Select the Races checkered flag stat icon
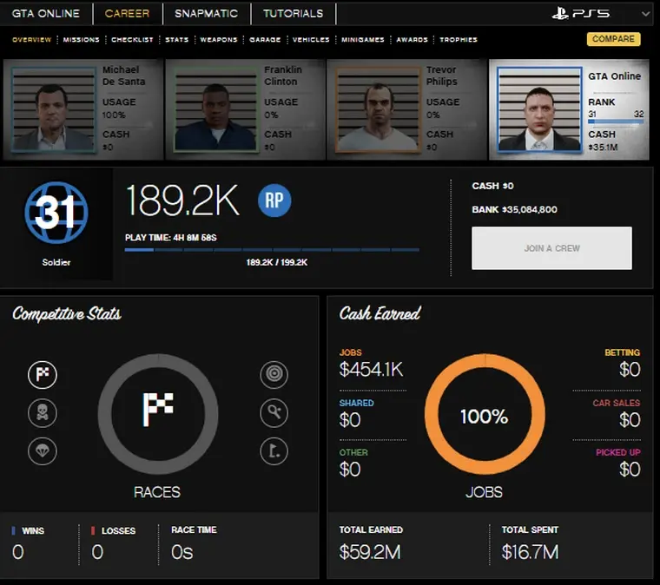This screenshot has width=660, height=585. [x=42, y=375]
